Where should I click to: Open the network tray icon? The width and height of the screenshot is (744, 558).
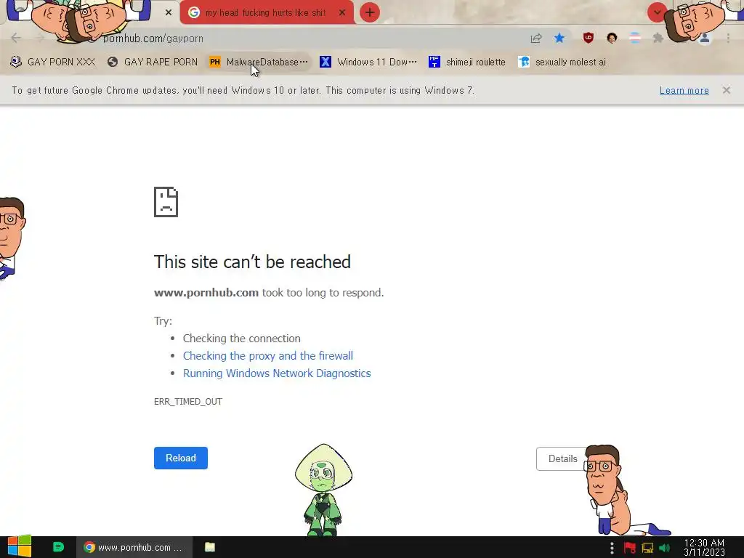[x=647, y=548]
